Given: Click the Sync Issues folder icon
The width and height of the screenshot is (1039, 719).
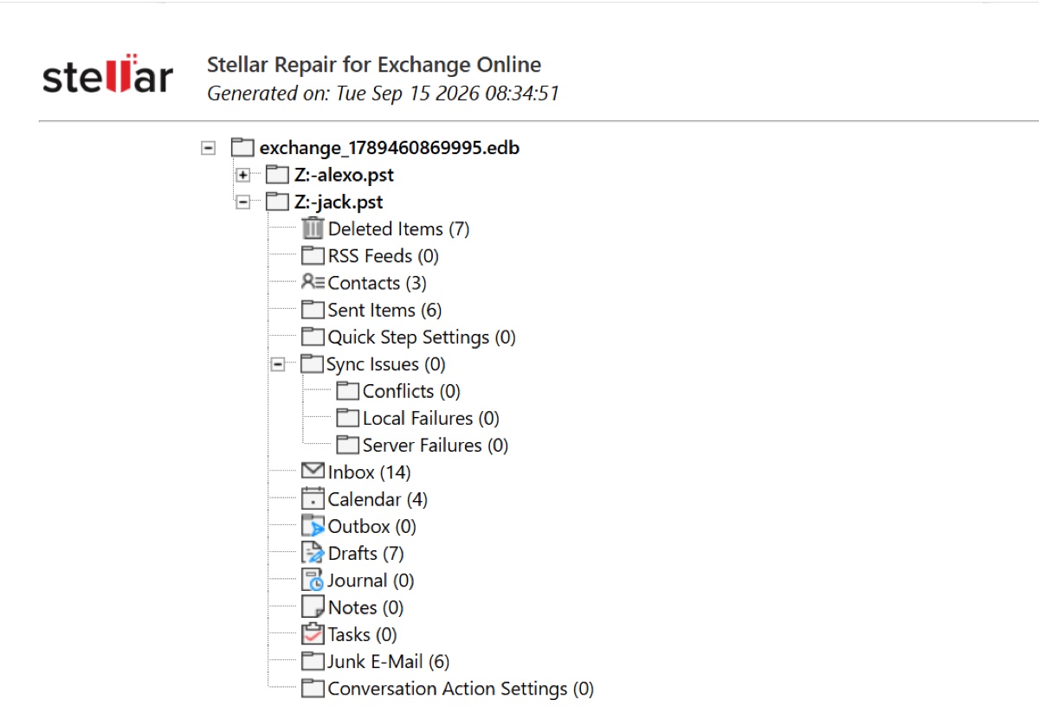Looking at the screenshot, I should (x=313, y=364).
